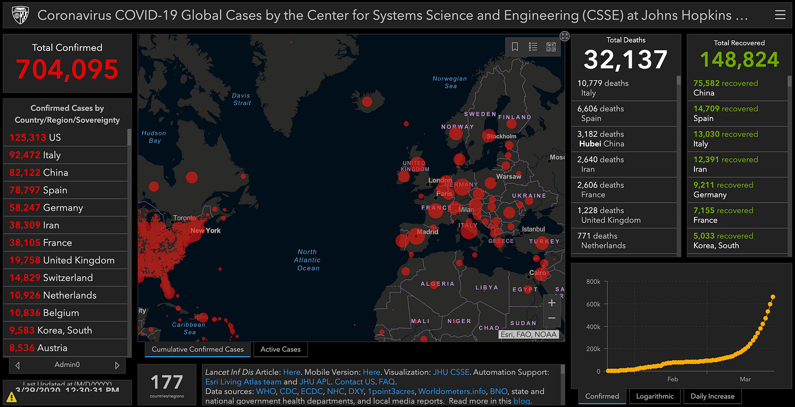795x407 pixels.
Task: Expand the map to fullscreen icon
Action: 565,36
